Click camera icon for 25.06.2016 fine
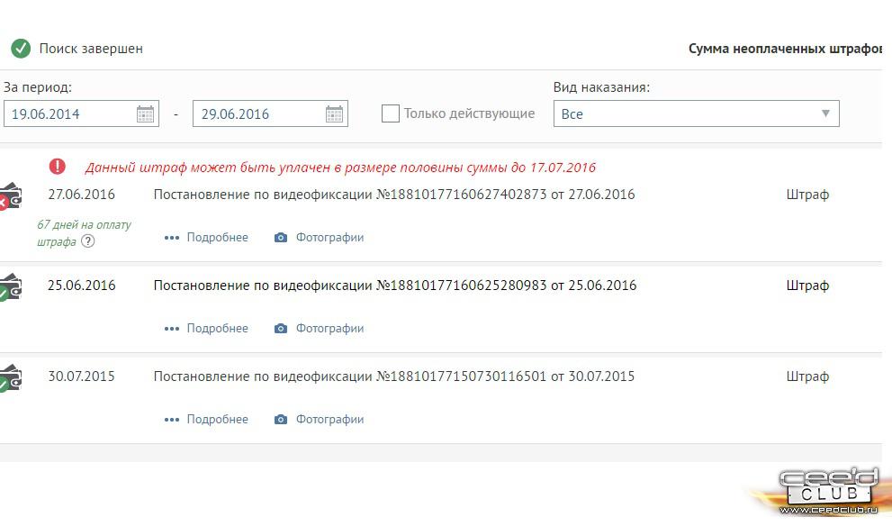Viewport: 892px width, 526px height. point(281,329)
